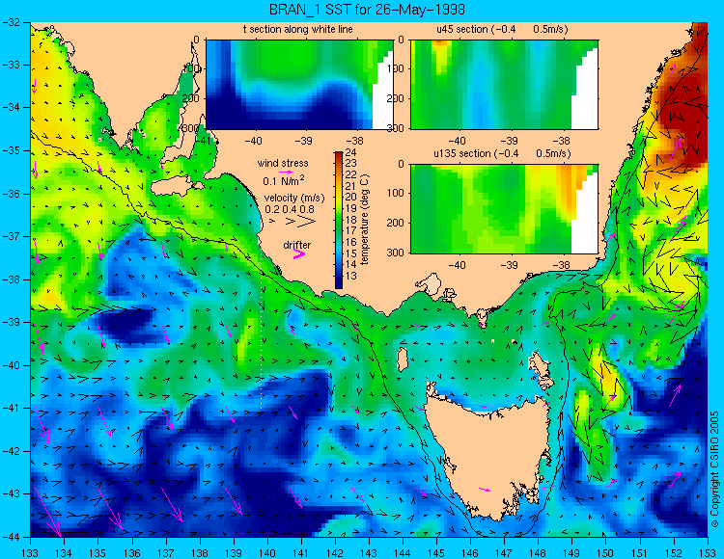Click the 't section along white line' label
Image resolution: width=724 pixels, height=559 pixels.
[298, 29]
